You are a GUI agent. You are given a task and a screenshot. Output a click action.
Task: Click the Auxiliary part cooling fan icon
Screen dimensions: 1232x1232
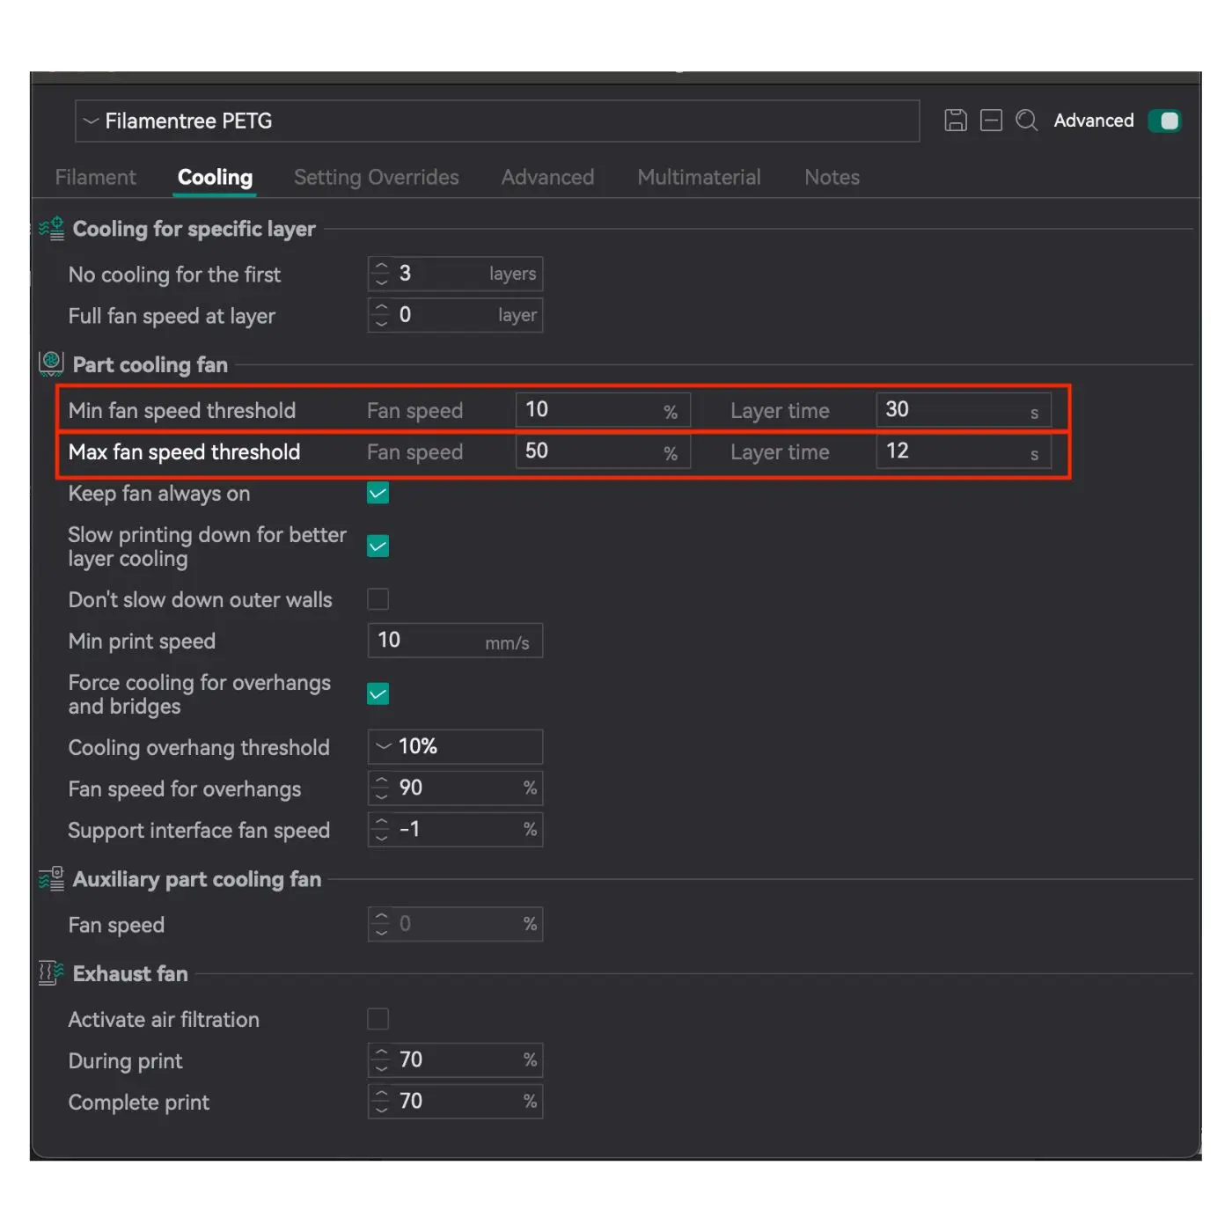pyautogui.click(x=51, y=879)
